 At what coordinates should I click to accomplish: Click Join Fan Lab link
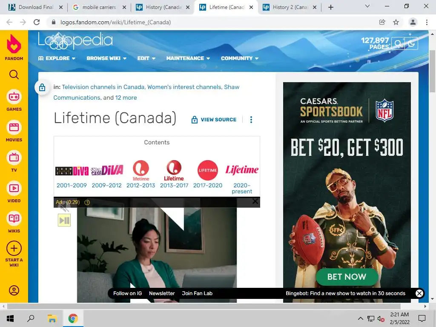197,293
